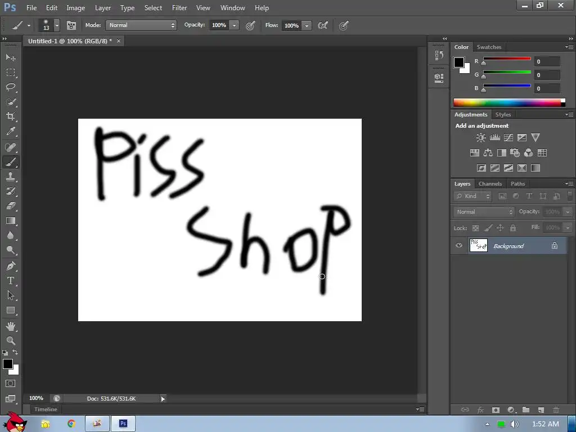Select the Eyedropper tool

(x=11, y=131)
